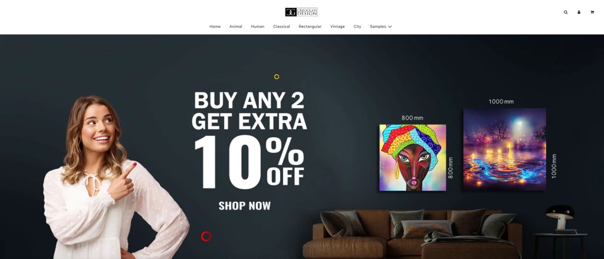Viewport: 604px width, 259px height.
Task: Select the colorful African woman artwork
Action: click(412, 158)
